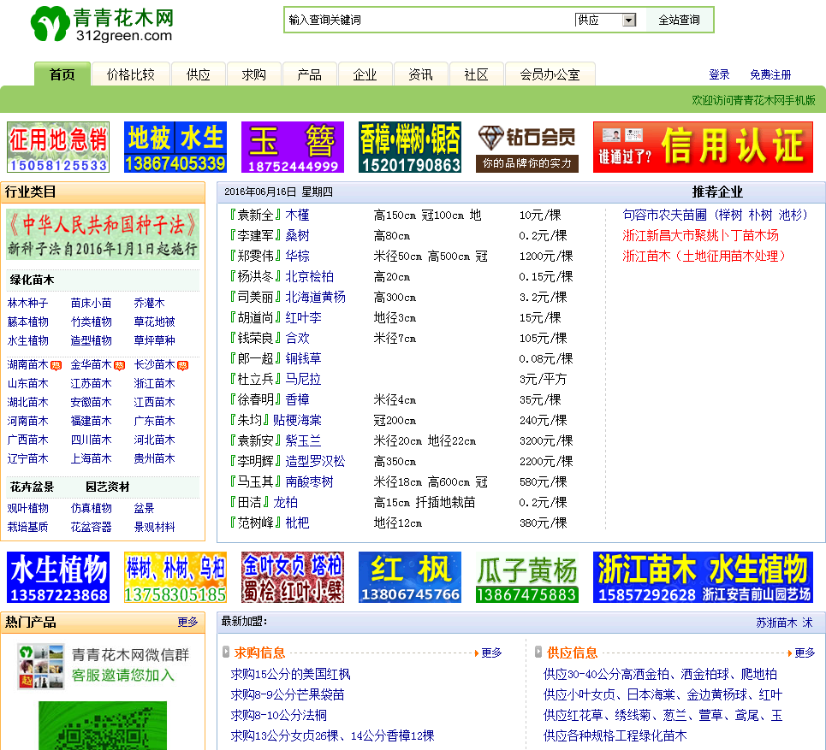Click 更多 next to 供应信息
This screenshot has height=750, width=826.
tap(805, 653)
